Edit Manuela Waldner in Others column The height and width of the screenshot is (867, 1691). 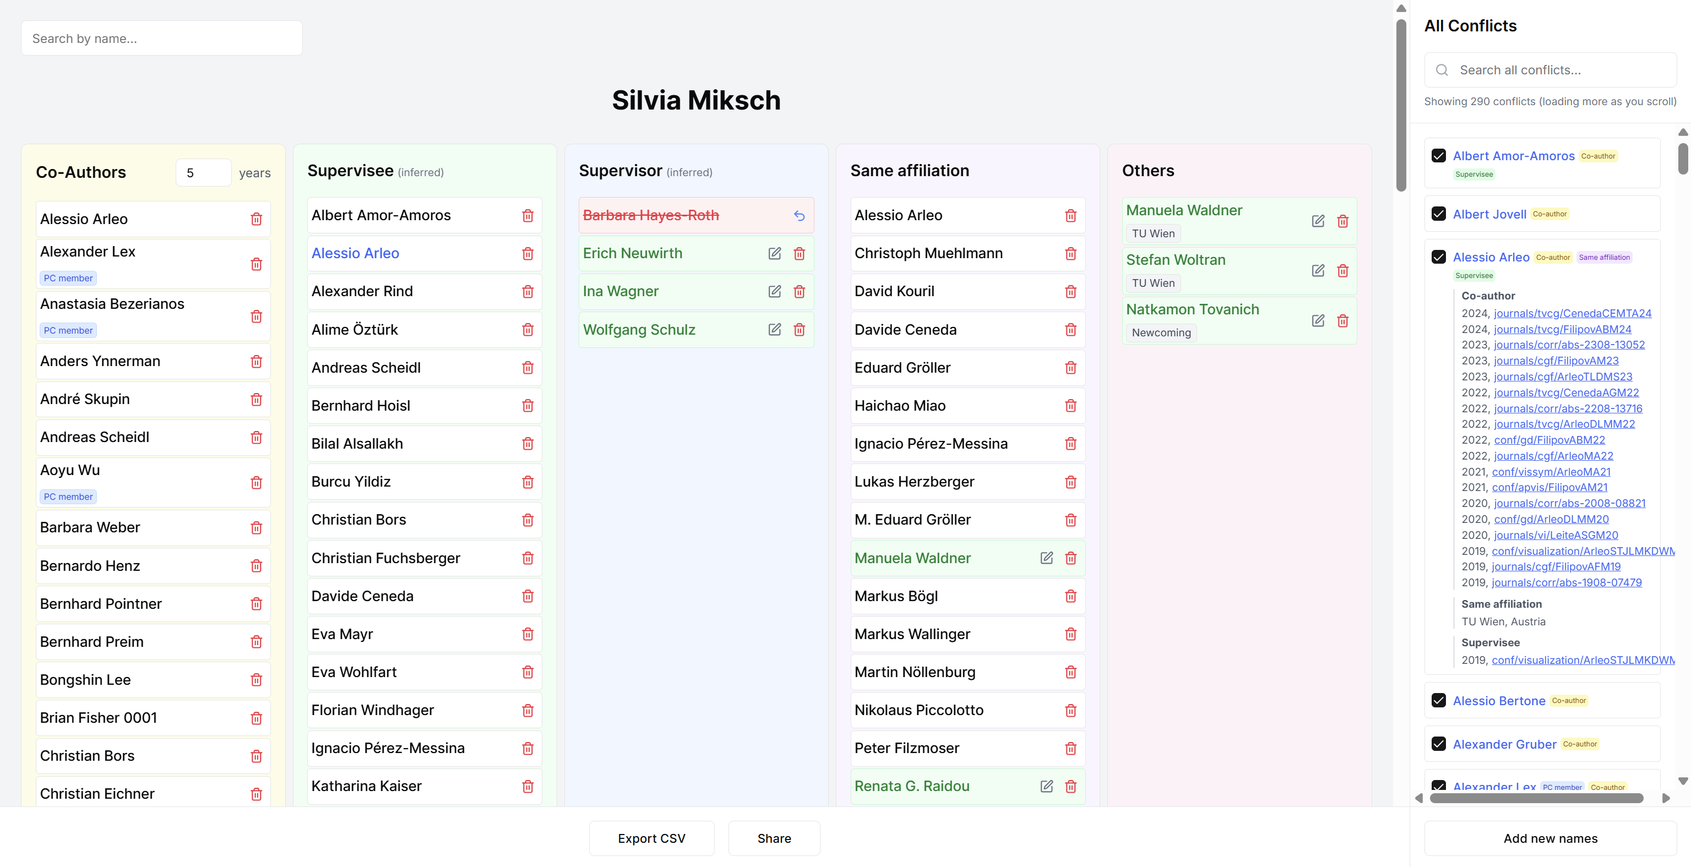tap(1318, 221)
